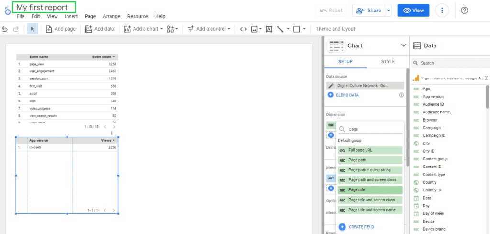Click the Data panel search field
Viewport: 490px width, 234px height.
[x=450, y=63]
